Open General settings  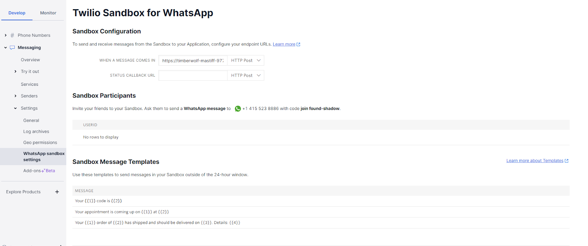click(31, 120)
